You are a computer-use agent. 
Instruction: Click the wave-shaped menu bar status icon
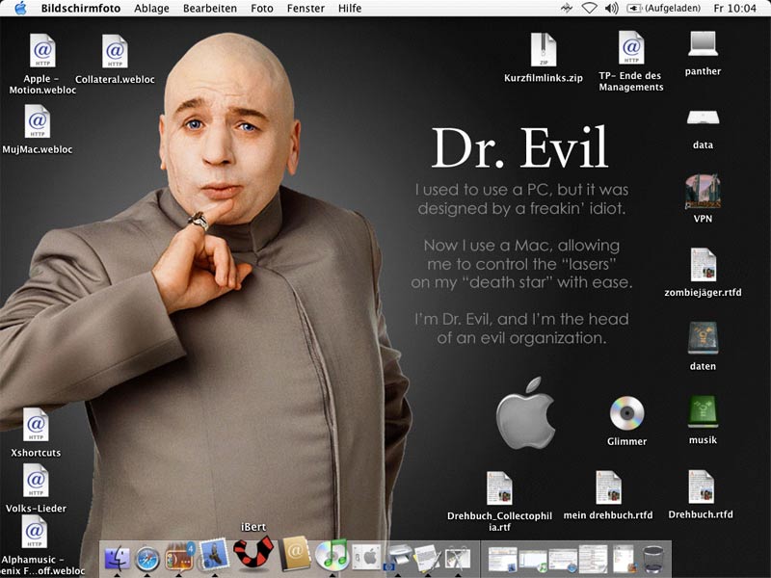(x=567, y=9)
